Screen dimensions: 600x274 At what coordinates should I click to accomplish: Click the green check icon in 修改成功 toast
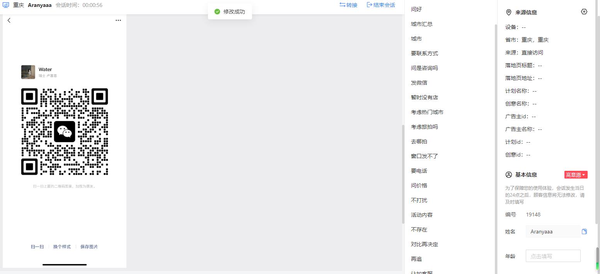(217, 12)
